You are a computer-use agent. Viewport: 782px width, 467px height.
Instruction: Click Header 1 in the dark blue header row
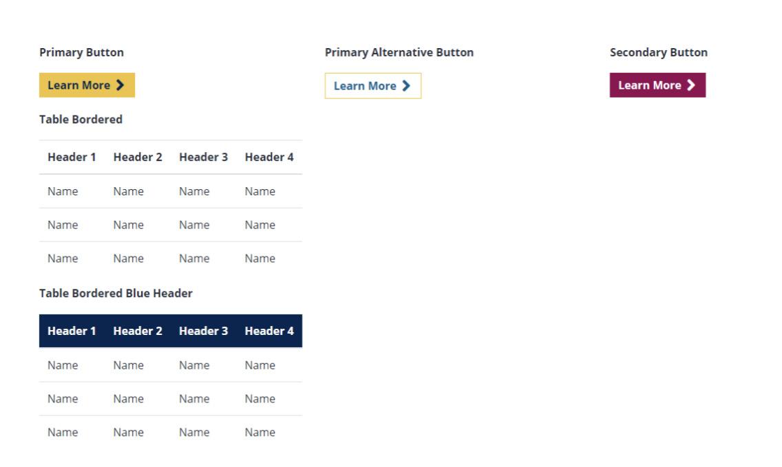72,332
